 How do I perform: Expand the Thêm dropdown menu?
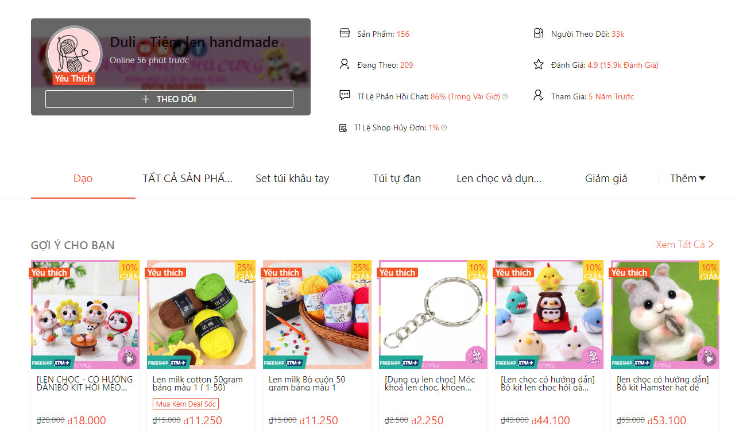(688, 179)
